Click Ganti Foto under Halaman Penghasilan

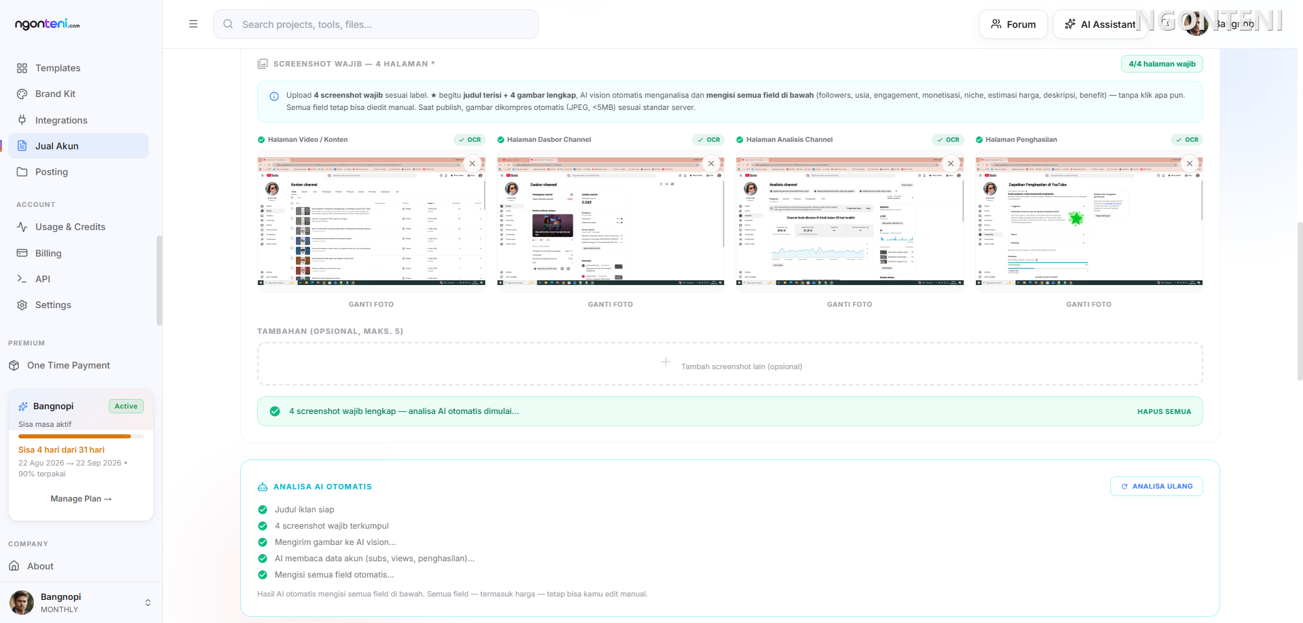pos(1089,305)
